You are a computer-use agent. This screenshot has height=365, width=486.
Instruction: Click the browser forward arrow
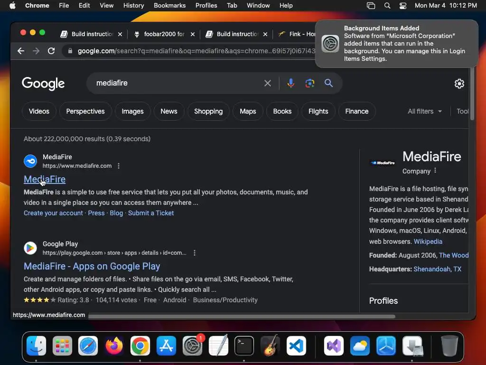pos(36,51)
